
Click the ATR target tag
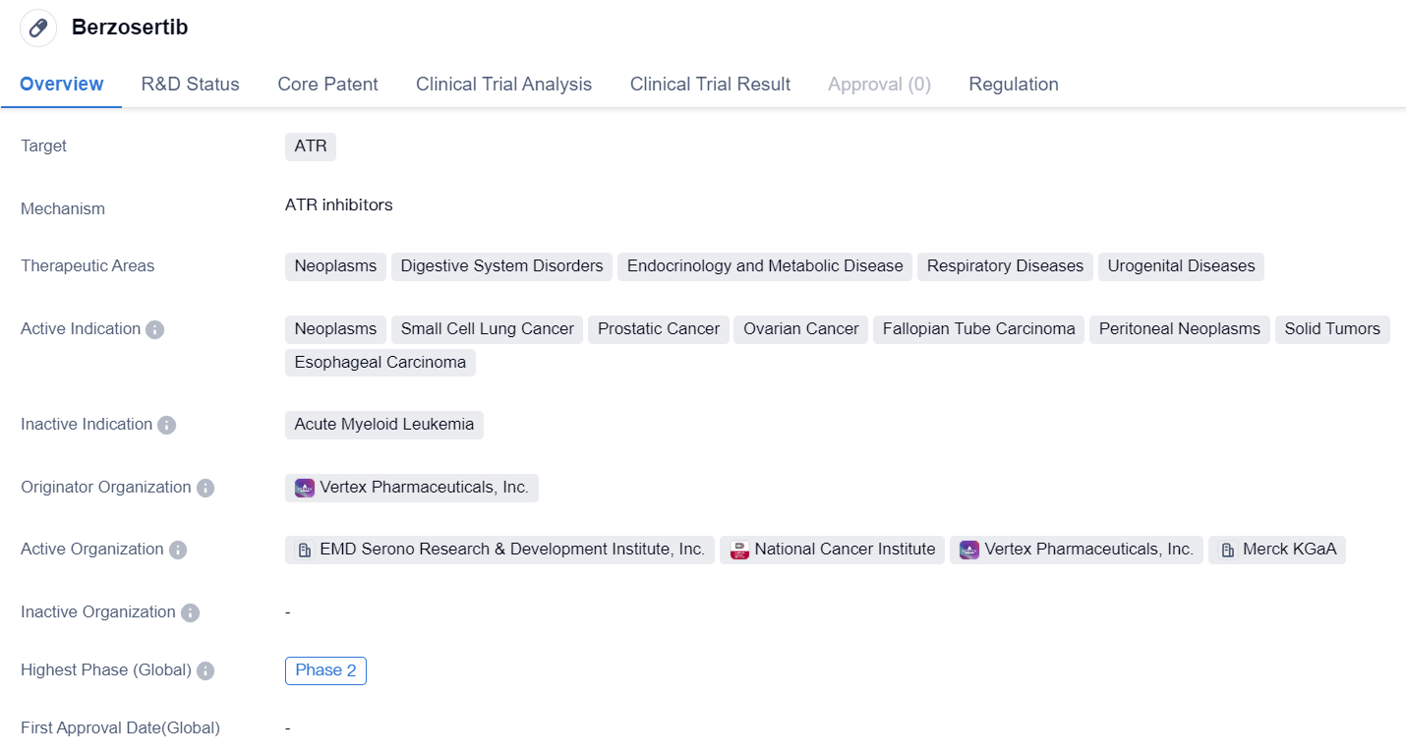coord(311,146)
